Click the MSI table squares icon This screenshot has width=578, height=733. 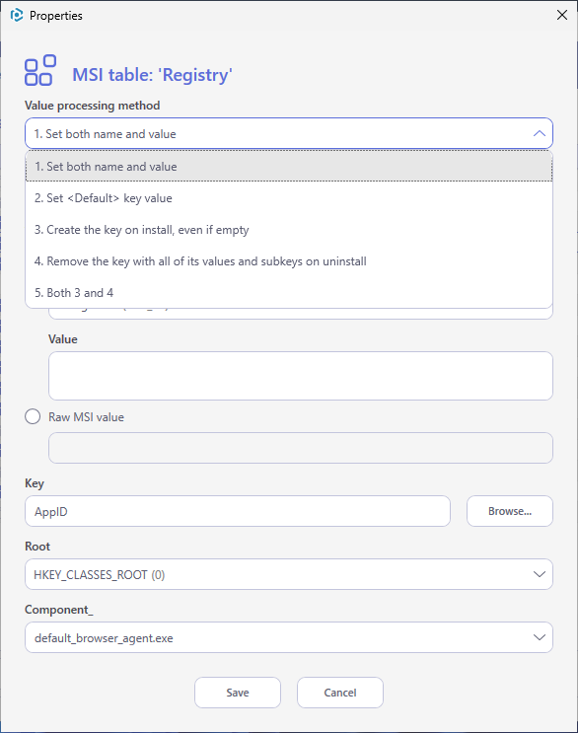(x=40, y=70)
